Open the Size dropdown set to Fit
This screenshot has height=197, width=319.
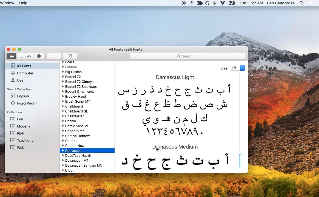point(238,68)
